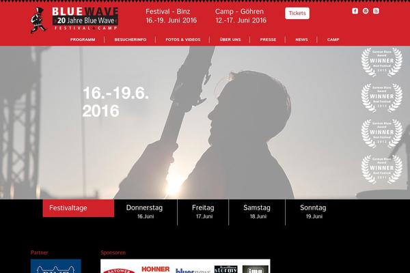The width and height of the screenshot is (410, 273).
Task: Click the Tickets button
Action: coord(297,13)
